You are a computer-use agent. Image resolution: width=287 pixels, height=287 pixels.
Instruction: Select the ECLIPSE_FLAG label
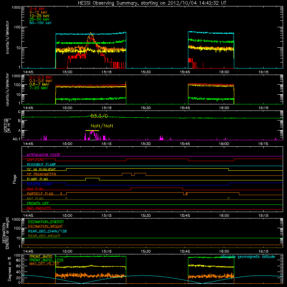tap(39, 184)
